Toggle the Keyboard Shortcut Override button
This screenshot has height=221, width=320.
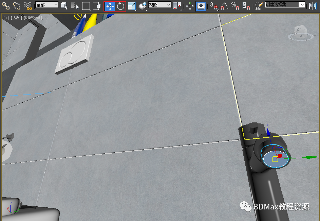tap(201, 6)
